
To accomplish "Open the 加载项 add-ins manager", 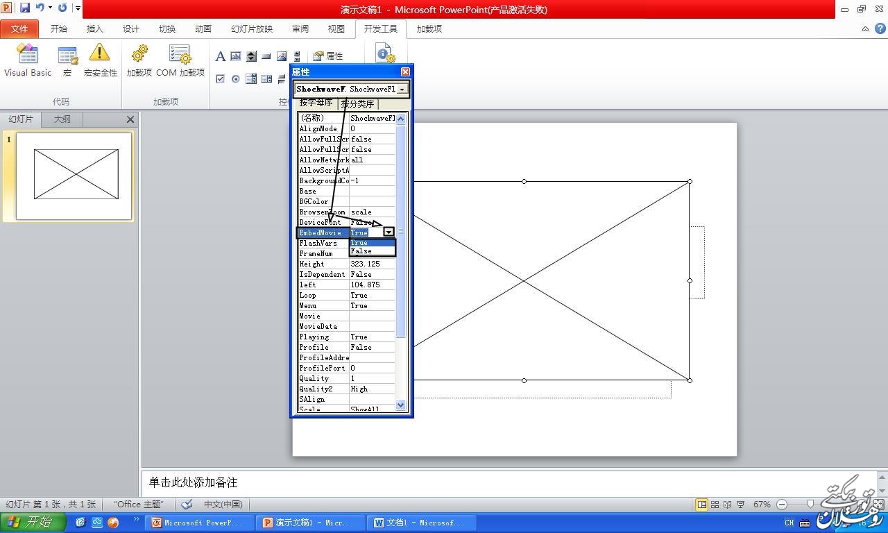I will coord(139,60).
